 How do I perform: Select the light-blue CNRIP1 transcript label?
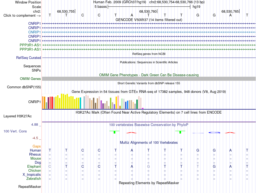pos(34,32)
